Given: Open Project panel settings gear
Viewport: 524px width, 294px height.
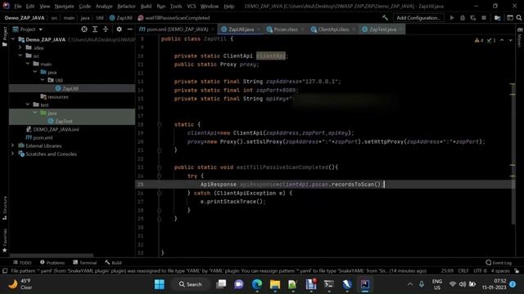Looking at the screenshot, I should tap(119, 29).
